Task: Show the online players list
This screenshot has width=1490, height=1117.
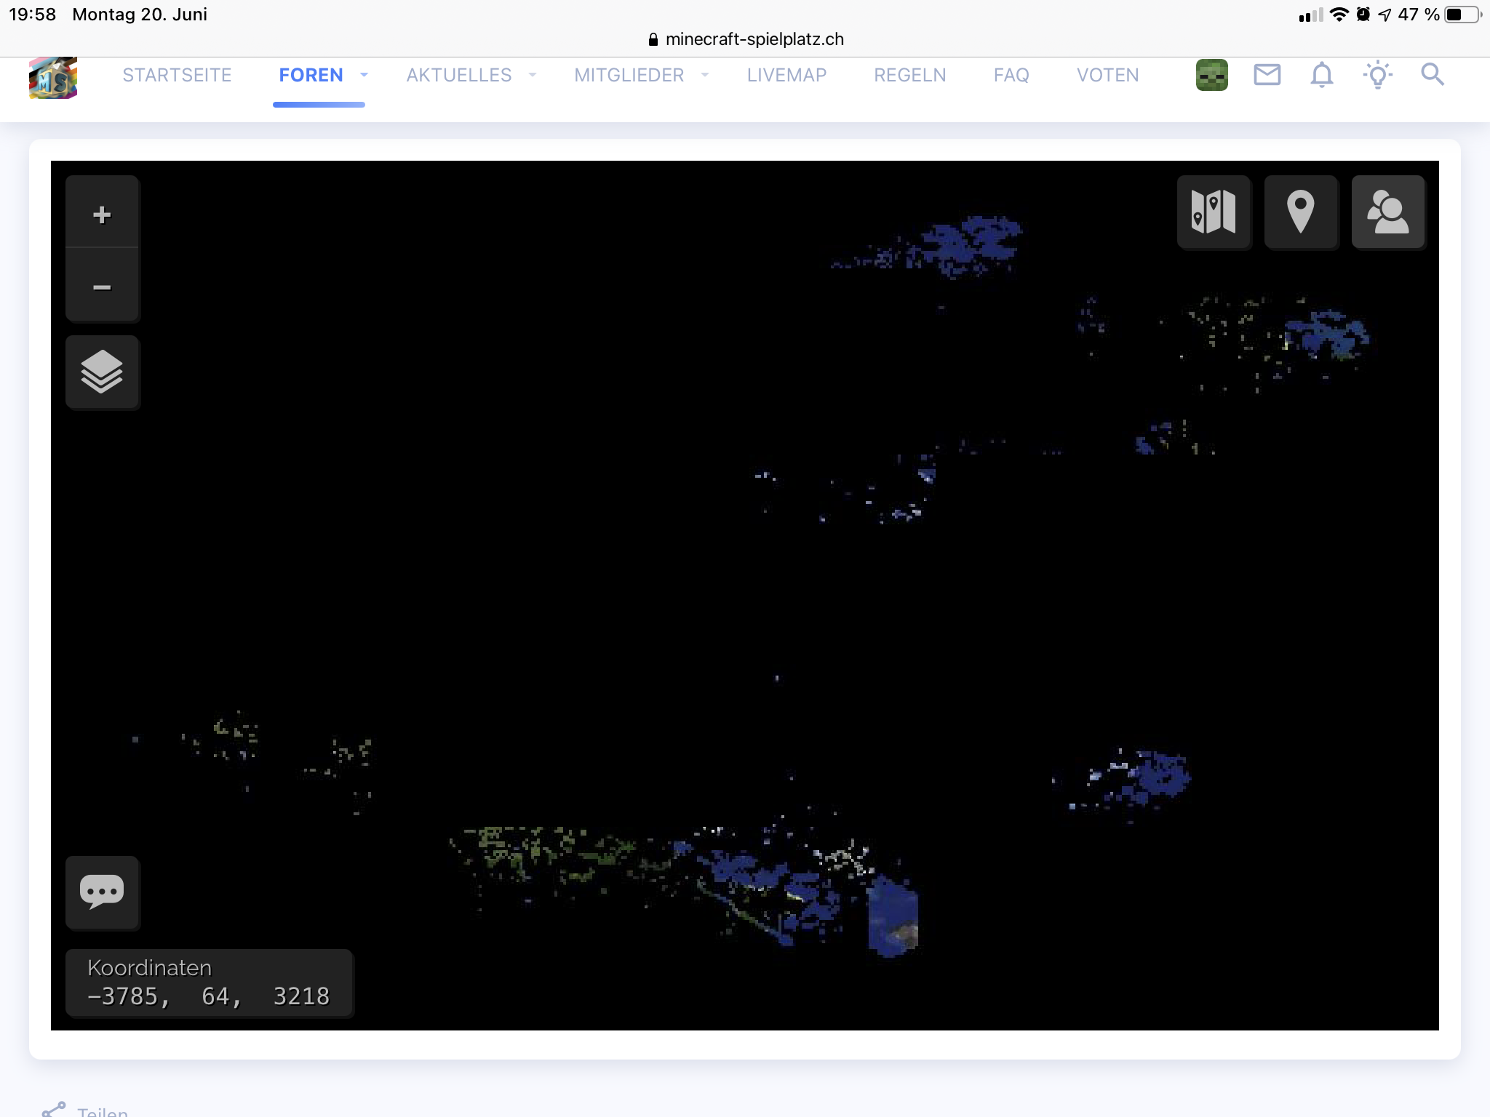Action: (1387, 212)
